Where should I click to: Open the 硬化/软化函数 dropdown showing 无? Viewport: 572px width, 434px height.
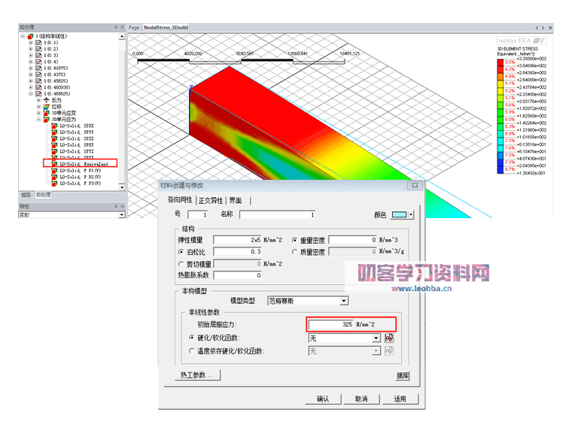click(376, 338)
